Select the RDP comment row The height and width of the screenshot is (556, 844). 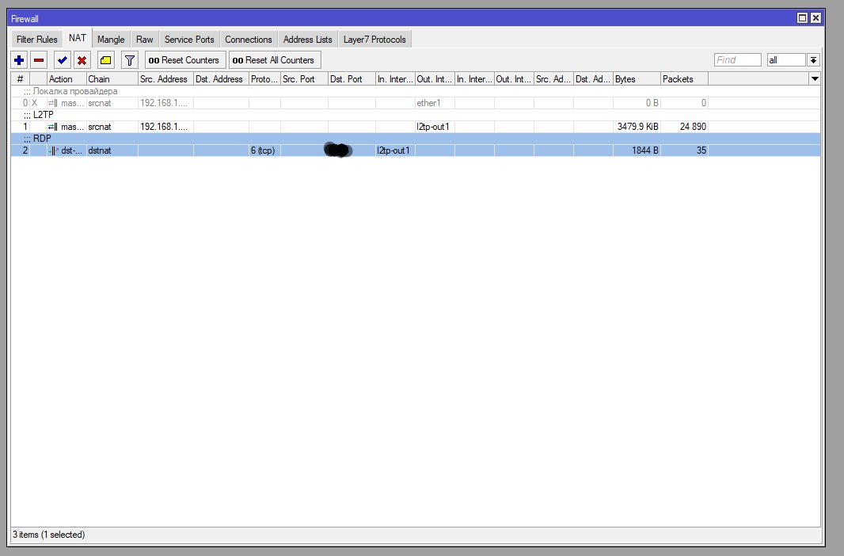point(416,139)
